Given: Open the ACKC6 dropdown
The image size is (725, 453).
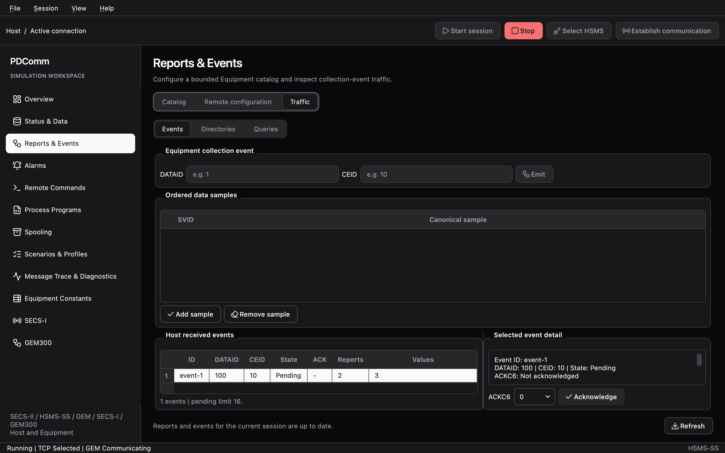Looking at the screenshot, I should [534, 397].
